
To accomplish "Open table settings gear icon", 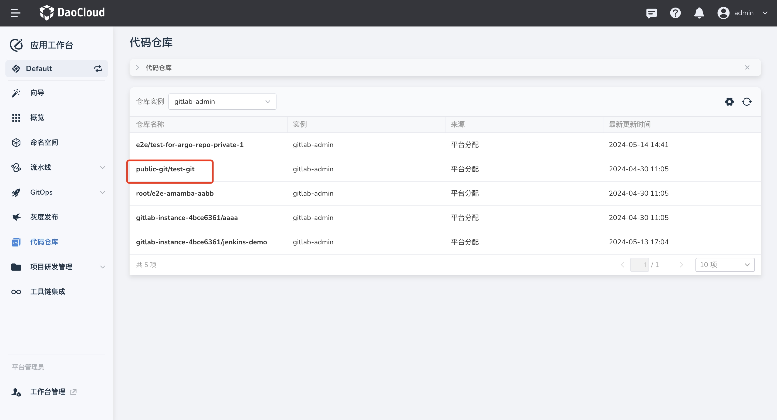I will (729, 102).
